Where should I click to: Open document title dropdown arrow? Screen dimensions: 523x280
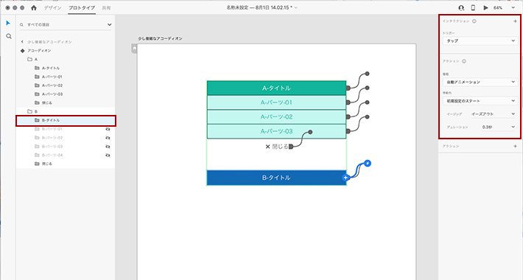[x=296, y=7]
